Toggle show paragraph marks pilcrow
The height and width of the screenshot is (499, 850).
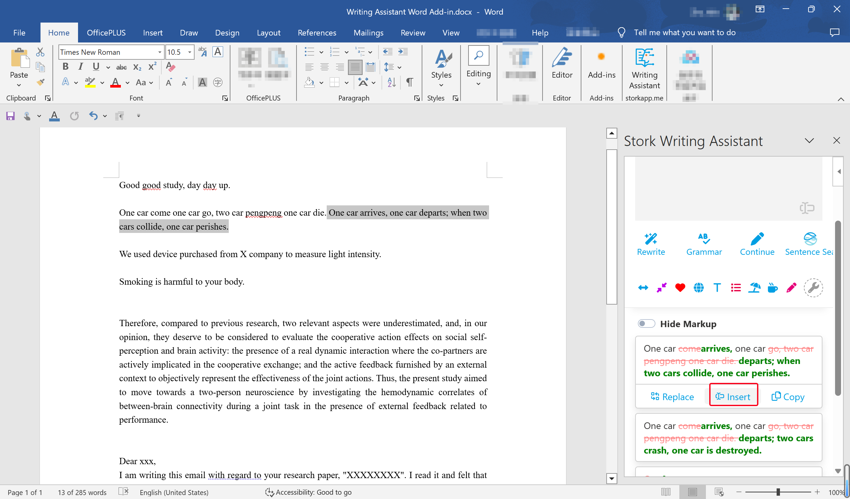tap(409, 82)
